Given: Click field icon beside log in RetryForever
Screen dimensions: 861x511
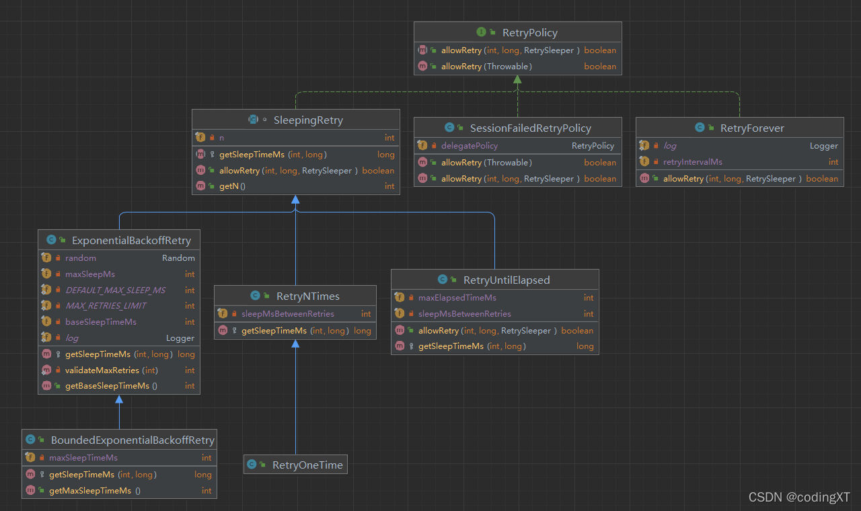Looking at the screenshot, I should point(644,145).
